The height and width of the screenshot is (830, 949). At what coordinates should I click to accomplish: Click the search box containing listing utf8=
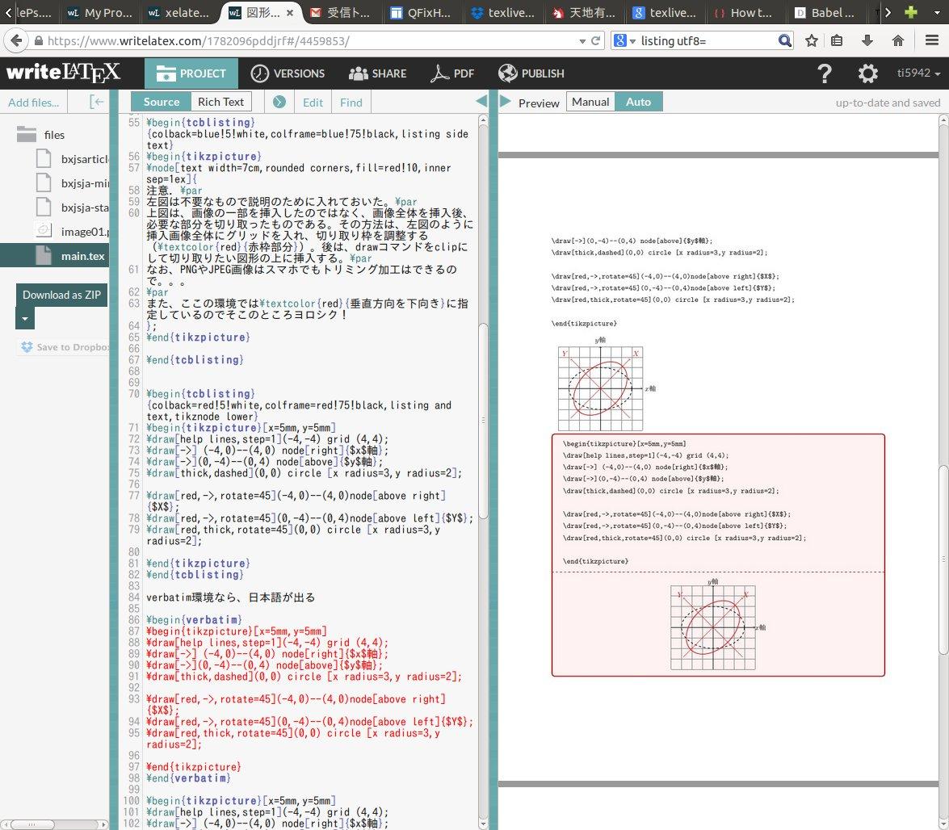coord(707,40)
